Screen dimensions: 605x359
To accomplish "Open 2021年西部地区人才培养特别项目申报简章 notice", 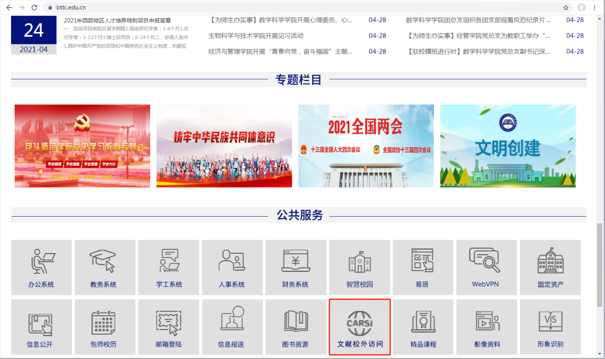I will (117, 20).
